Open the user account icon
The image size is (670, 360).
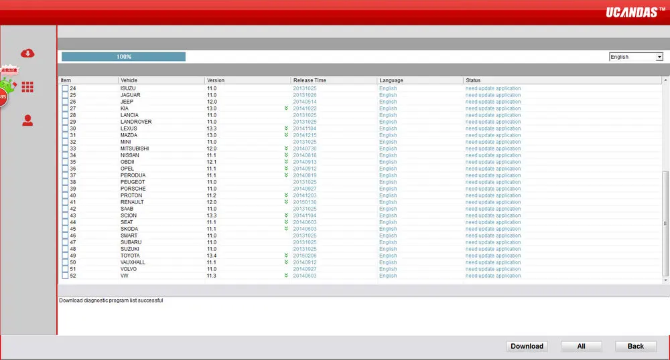point(27,120)
